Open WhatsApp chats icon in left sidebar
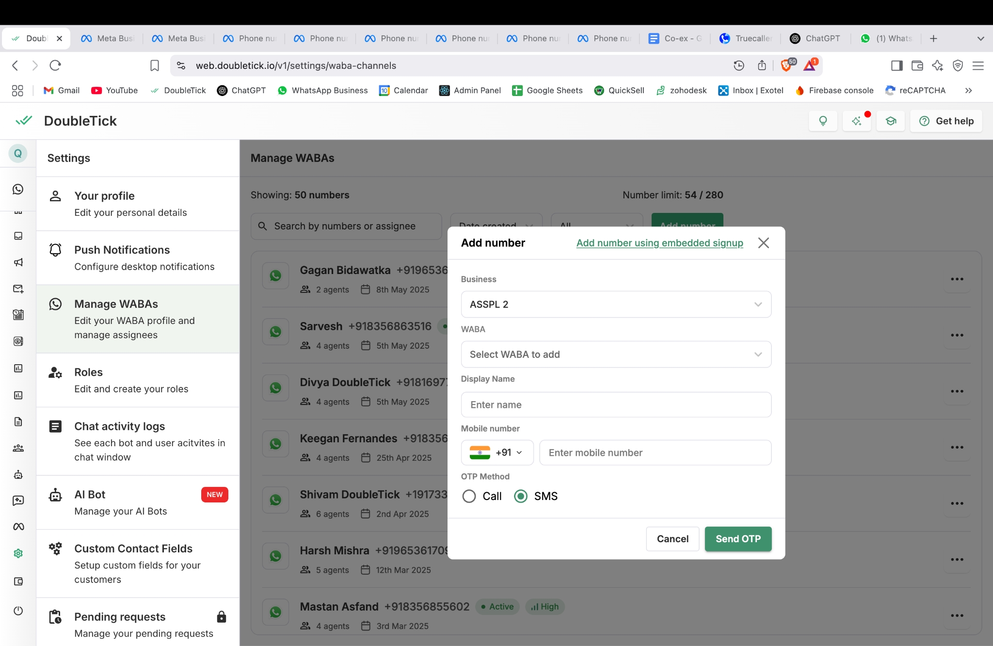 click(18, 189)
